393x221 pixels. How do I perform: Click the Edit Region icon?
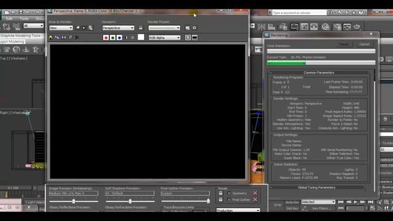[78, 28]
